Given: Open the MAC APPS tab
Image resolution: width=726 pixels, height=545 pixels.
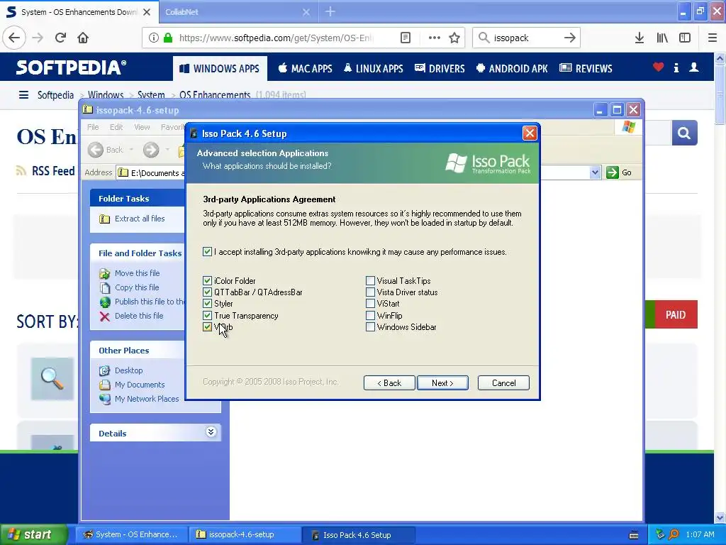Looking at the screenshot, I should 305,69.
